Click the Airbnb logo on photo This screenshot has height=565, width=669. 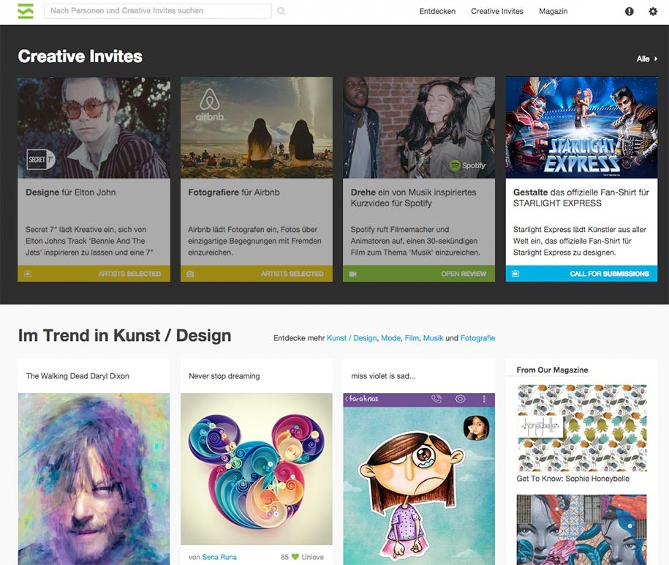[x=210, y=105]
